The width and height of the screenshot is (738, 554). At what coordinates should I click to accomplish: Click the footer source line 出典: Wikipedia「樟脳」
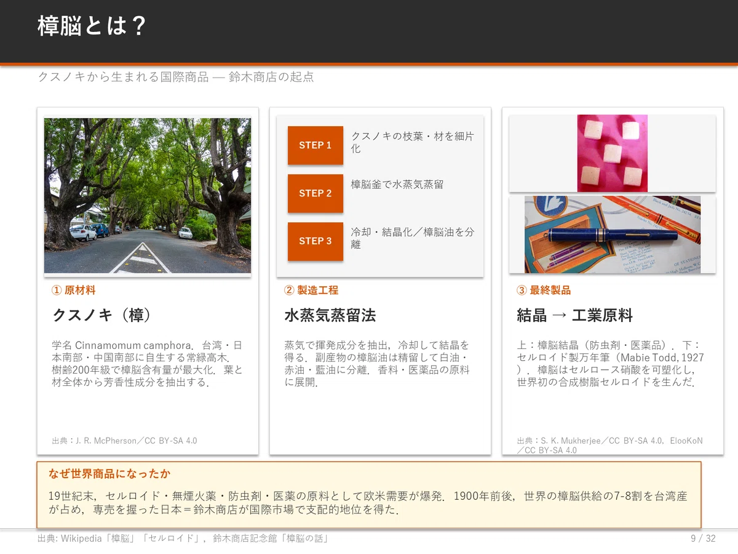[x=183, y=539]
